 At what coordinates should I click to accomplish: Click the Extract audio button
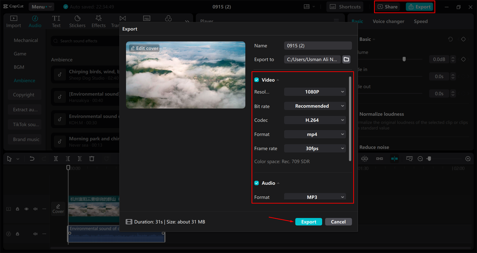click(25, 110)
